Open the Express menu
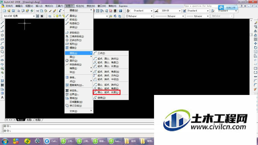Image resolution: width=258 pixels, height=145 pixels. (x=123, y=6)
